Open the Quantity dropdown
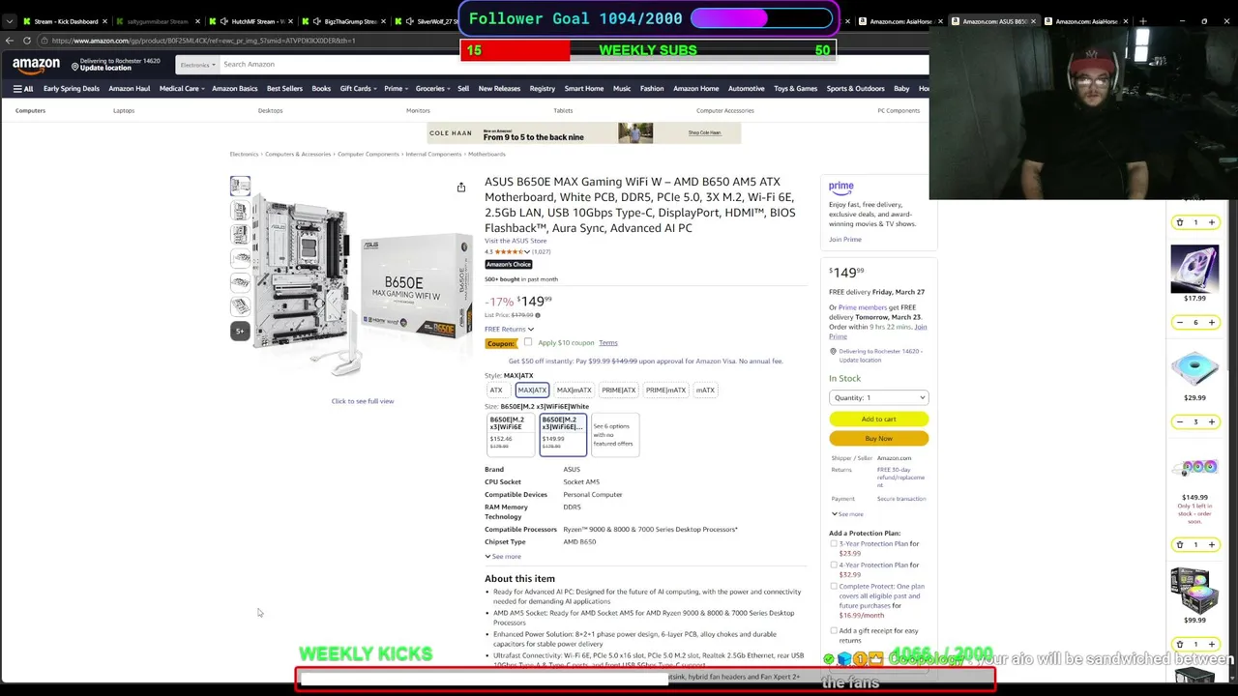The width and height of the screenshot is (1238, 696). click(878, 397)
